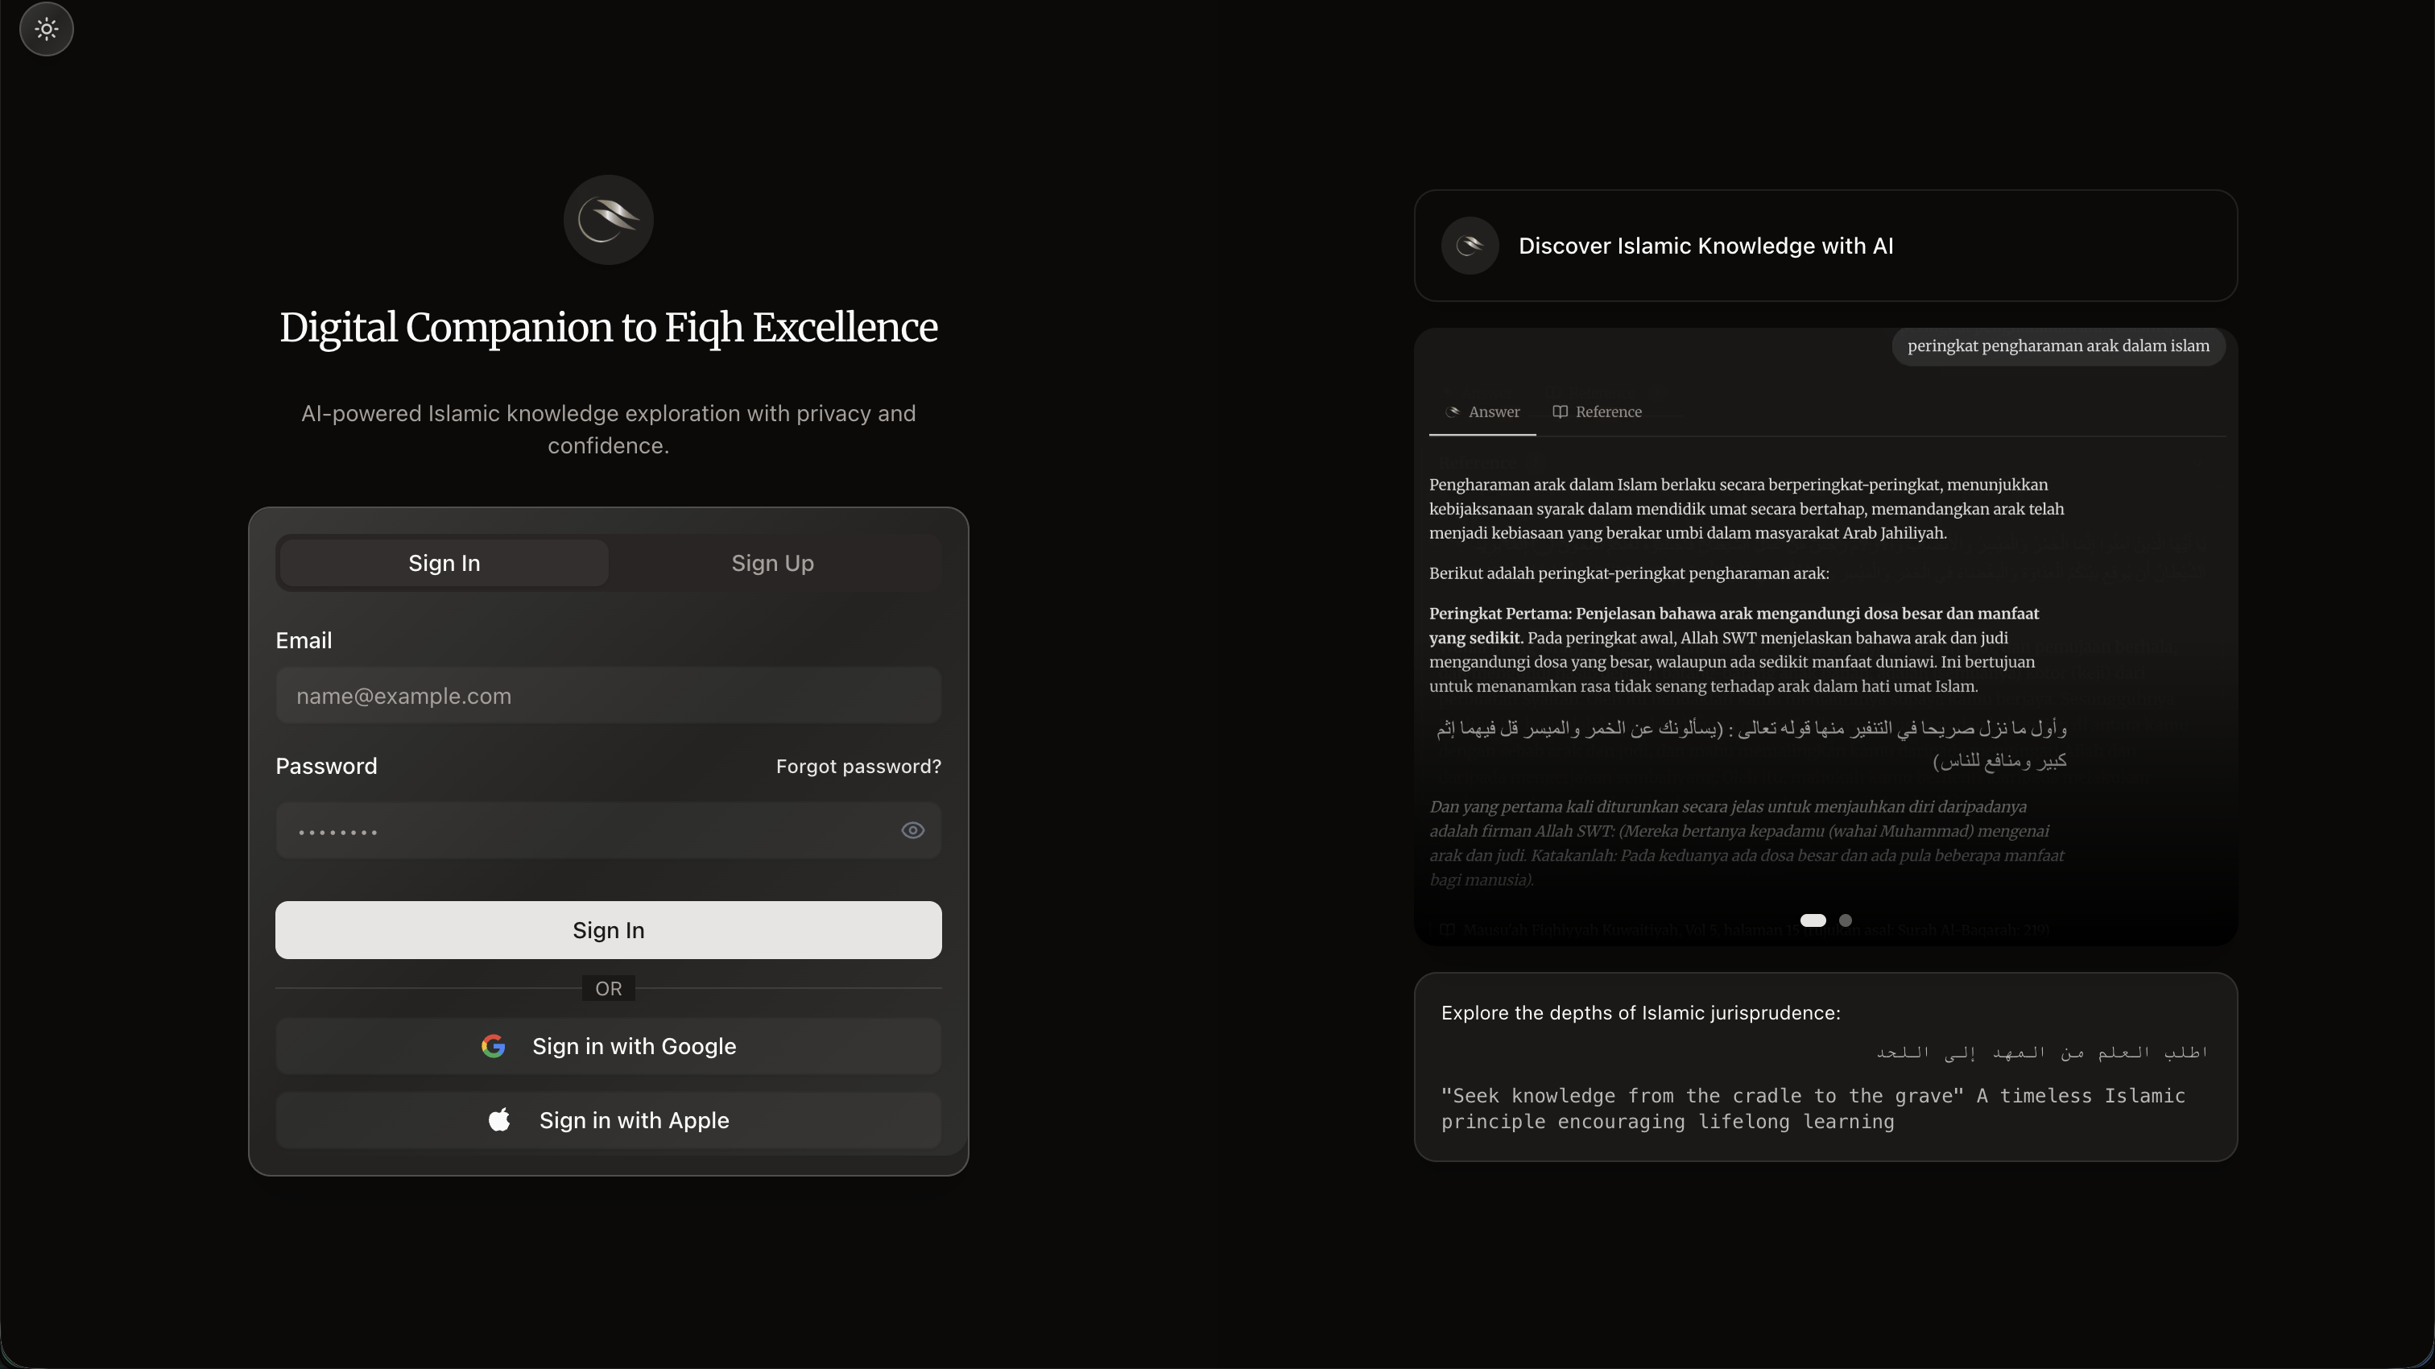Select the second carousel dot indicator
The image size is (2435, 1369).
pyautogui.click(x=1845, y=920)
